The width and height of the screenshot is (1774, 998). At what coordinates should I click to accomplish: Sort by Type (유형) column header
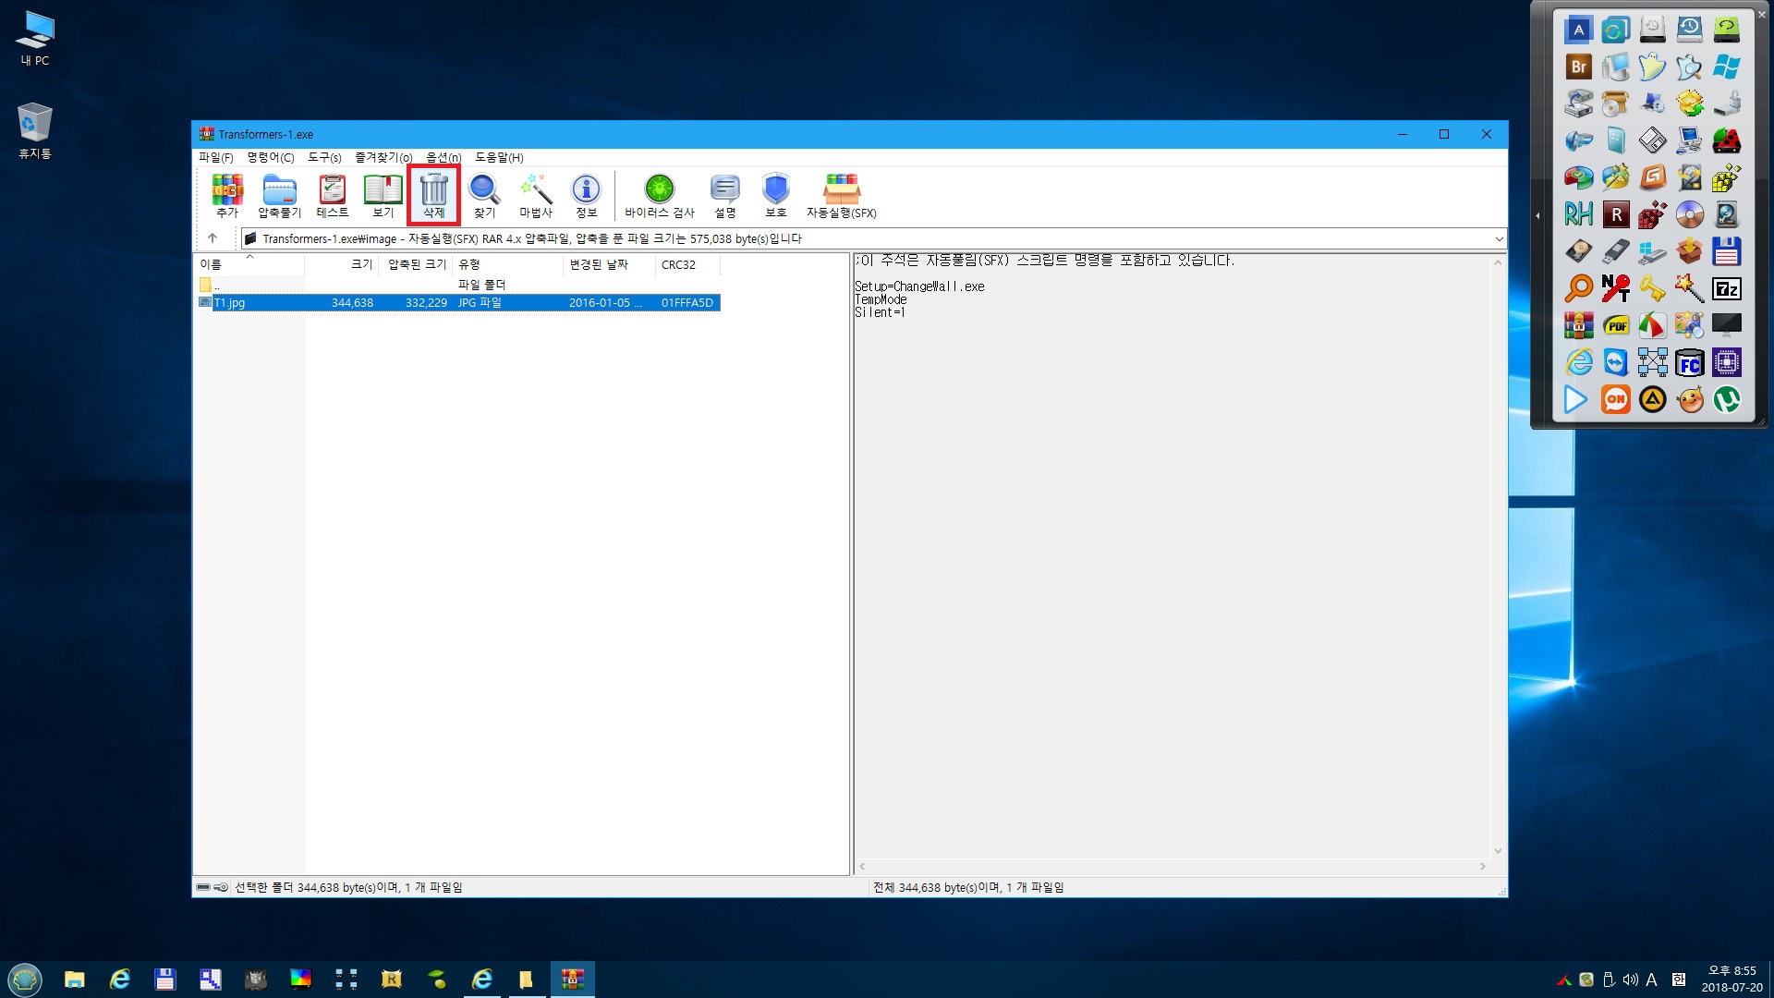[x=507, y=264]
